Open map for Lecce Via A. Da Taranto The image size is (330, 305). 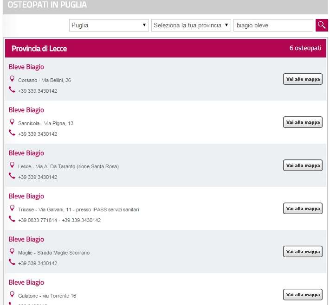pos(303,165)
